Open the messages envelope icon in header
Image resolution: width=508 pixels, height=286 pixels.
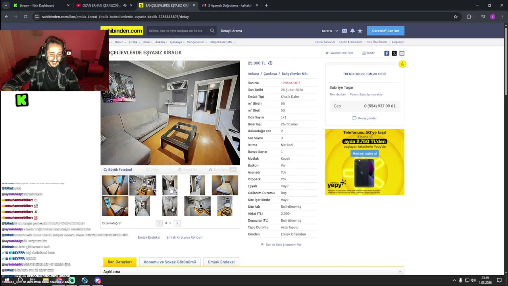coord(344,31)
